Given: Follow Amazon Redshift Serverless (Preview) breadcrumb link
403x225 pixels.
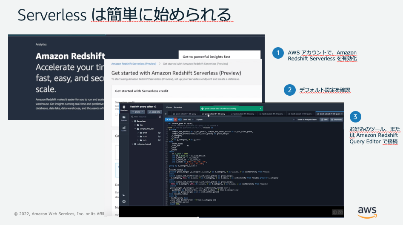Looking at the screenshot, I should tap(134, 64).
